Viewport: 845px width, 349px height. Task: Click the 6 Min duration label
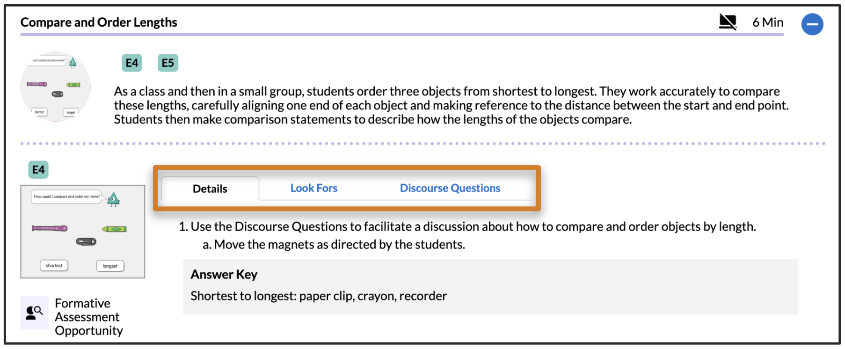coord(767,22)
